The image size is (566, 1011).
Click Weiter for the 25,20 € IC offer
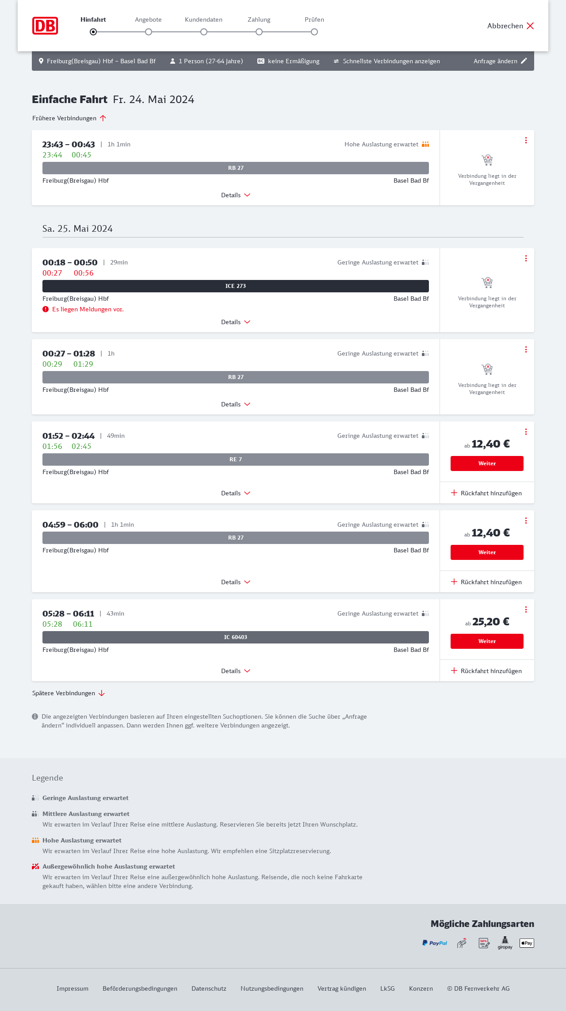tap(487, 641)
